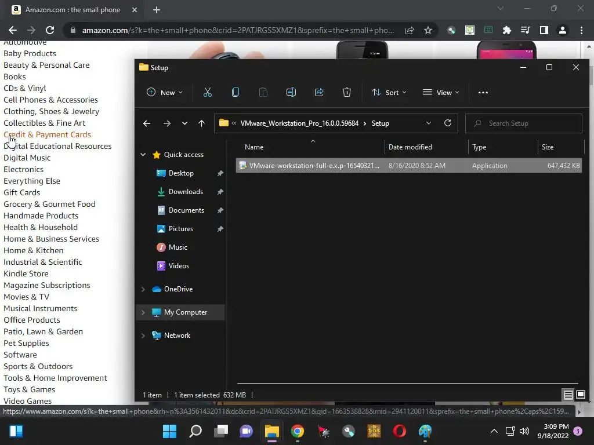Open Electronics category on Amazon
Image resolution: width=594 pixels, height=445 pixels.
click(23, 170)
